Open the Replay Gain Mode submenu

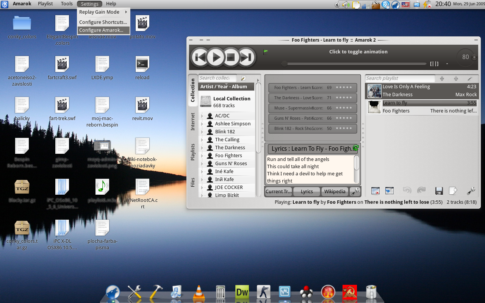point(103,12)
